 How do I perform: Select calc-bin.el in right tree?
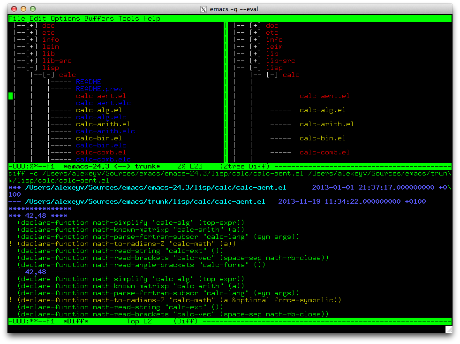[323, 138]
